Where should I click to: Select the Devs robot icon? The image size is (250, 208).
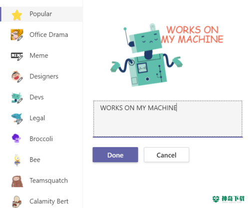[17, 98]
